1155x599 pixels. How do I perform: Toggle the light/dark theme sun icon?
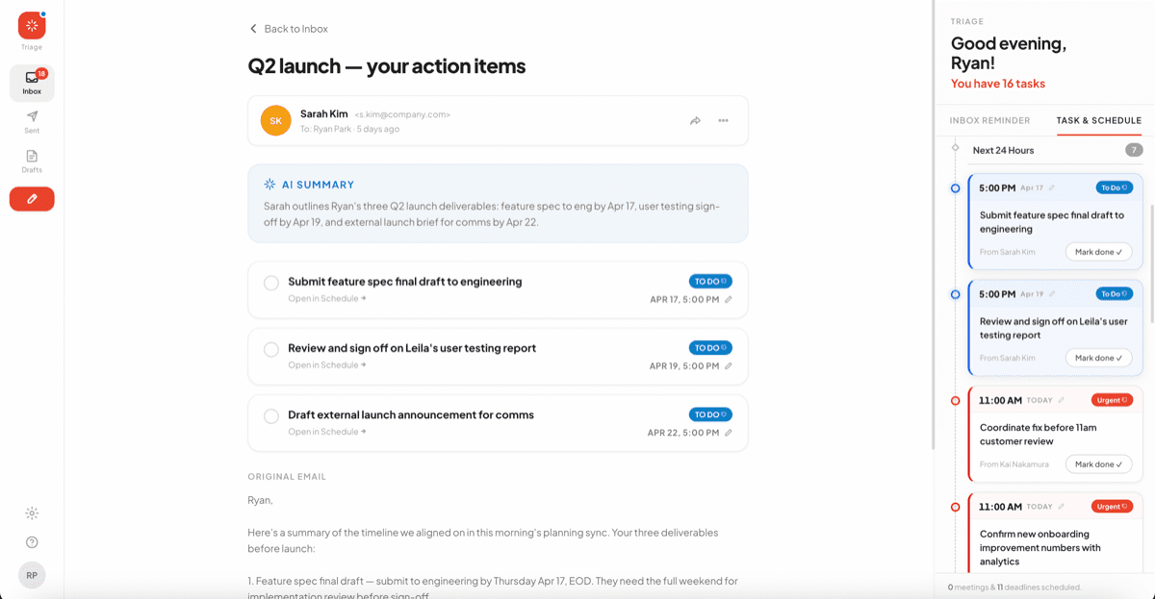[32, 513]
